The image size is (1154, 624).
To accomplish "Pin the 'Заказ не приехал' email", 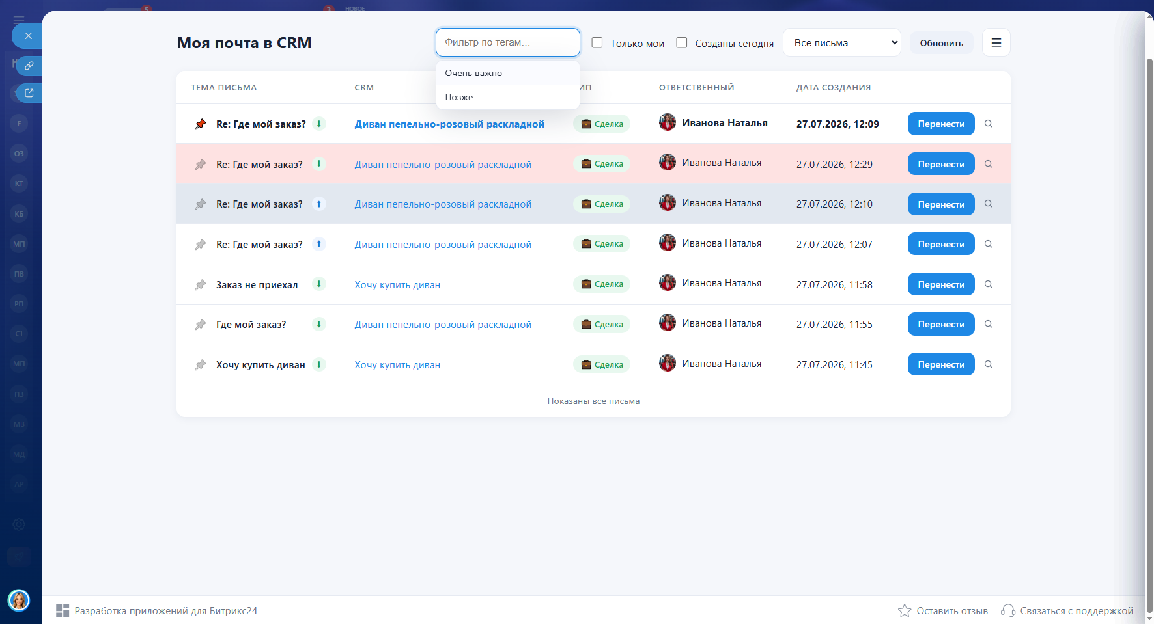I will (x=200, y=285).
